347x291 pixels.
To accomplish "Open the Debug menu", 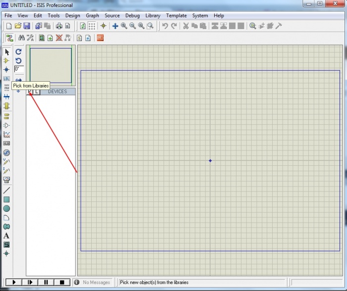I will pyautogui.click(x=132, y=15).
